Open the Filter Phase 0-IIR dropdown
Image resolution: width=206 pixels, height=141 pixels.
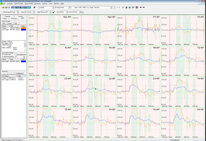(x=46, y=12)
